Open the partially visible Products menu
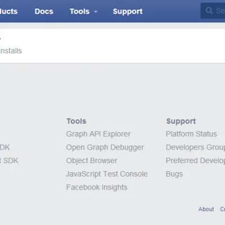225x225 pixels. [x=8, y=11]
